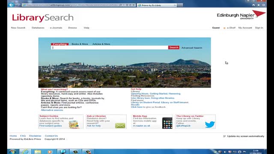Open the Advanced Search link

click(192, 48)
